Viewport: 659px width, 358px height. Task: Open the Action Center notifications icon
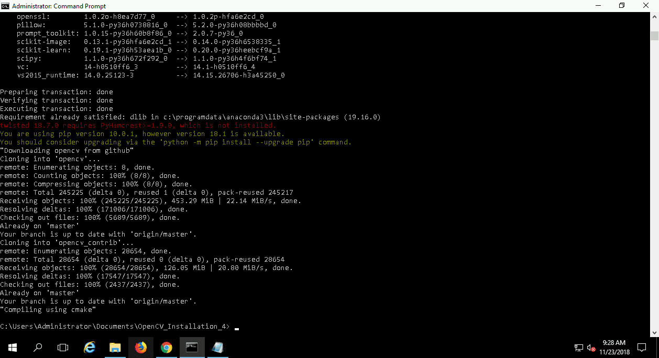[x=641, y=348]
